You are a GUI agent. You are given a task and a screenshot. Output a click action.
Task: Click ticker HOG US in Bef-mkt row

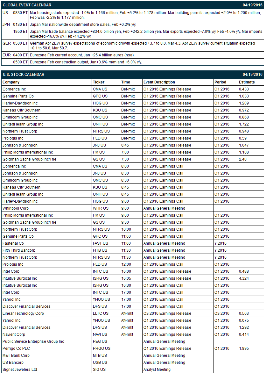(x=100, y=103)
